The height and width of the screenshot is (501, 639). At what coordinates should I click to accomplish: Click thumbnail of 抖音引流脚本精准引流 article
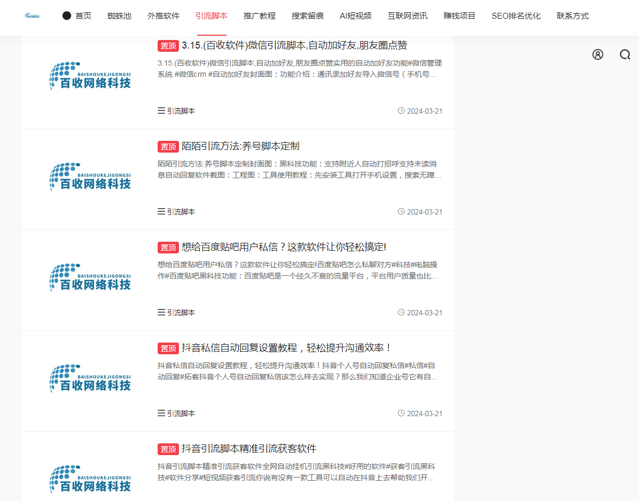pyautogui.click(x=90, y=480)
